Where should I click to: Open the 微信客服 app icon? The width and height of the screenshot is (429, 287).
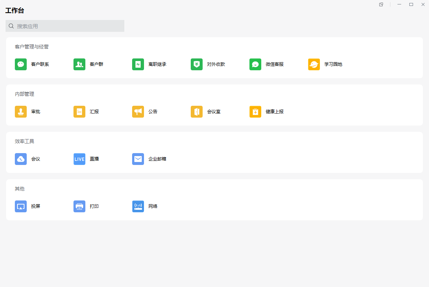255,64
